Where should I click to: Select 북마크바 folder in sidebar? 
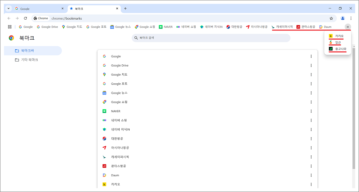[x=33, y=51]
